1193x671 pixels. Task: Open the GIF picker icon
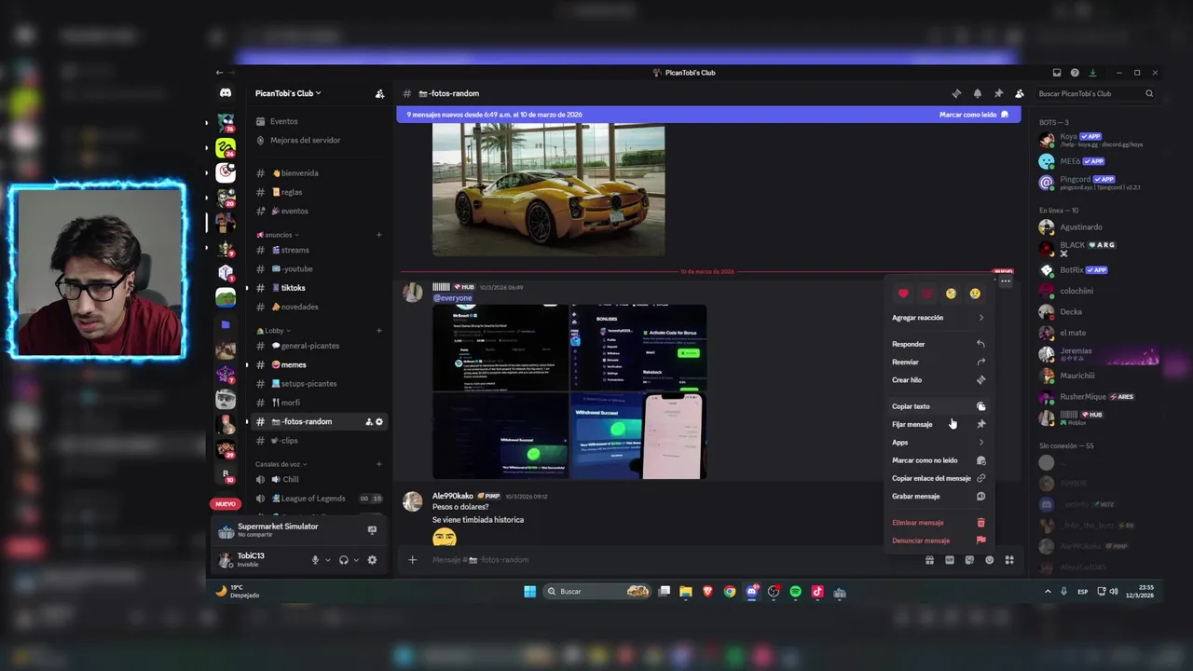click(950, 560)
